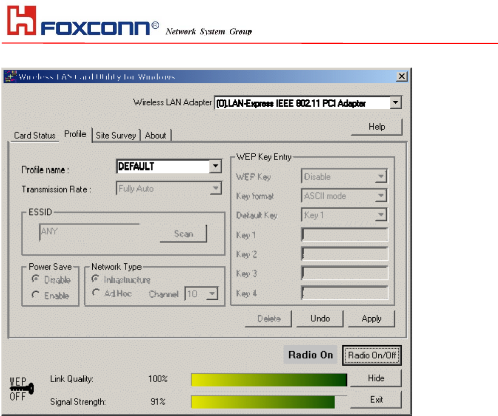The height and width of the screenshot is (416, 498).
Task: Toggle the Radio On/Off button
Action: click(x=372, y=355)
